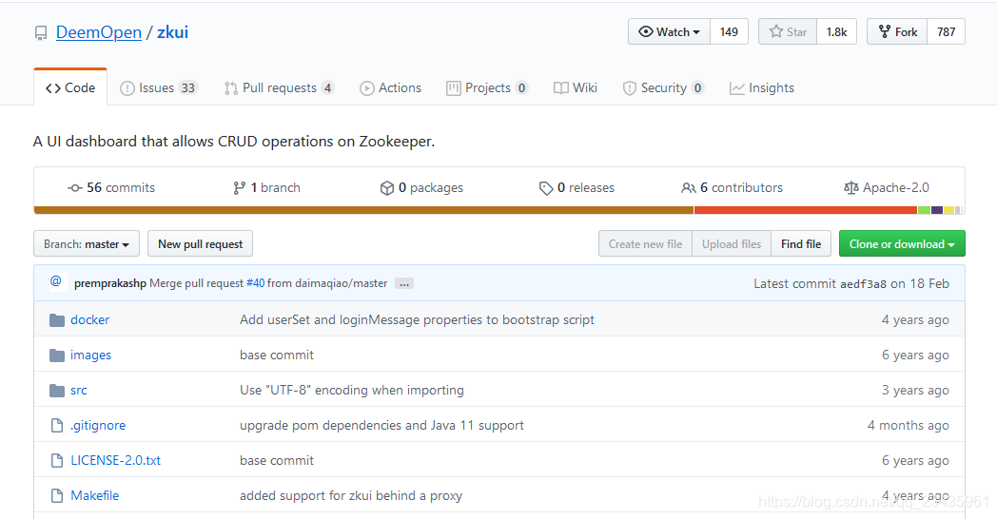Click the contributors people icon

[x=688, y=188]
